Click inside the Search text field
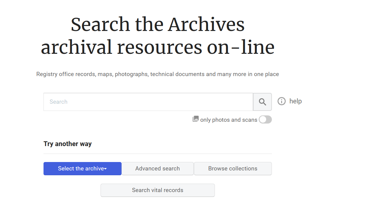This screenshot has height=208, width=370. click(147, 102)
